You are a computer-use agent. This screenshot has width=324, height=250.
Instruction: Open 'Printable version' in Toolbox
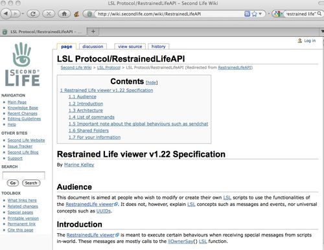[x=23, y=218]
